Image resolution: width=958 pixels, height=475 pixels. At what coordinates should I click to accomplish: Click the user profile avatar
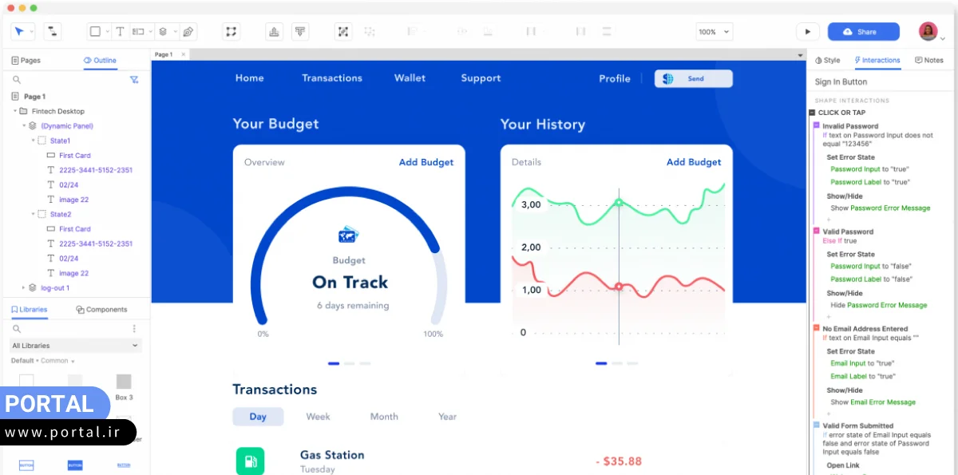(928, 32)
